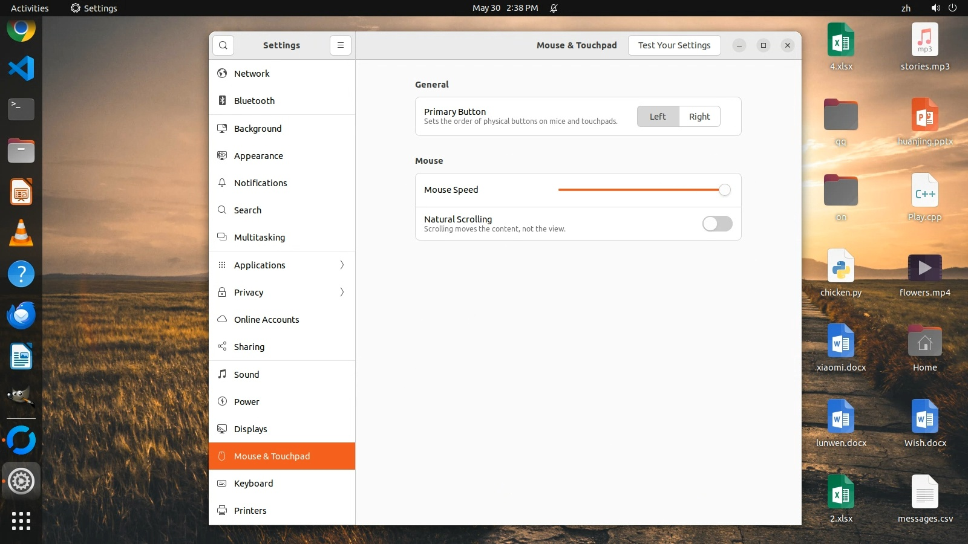The image size is (968, 544).
Task: Click the Sound music note icon
Action: pyautogui.click(x=222, y=374)
